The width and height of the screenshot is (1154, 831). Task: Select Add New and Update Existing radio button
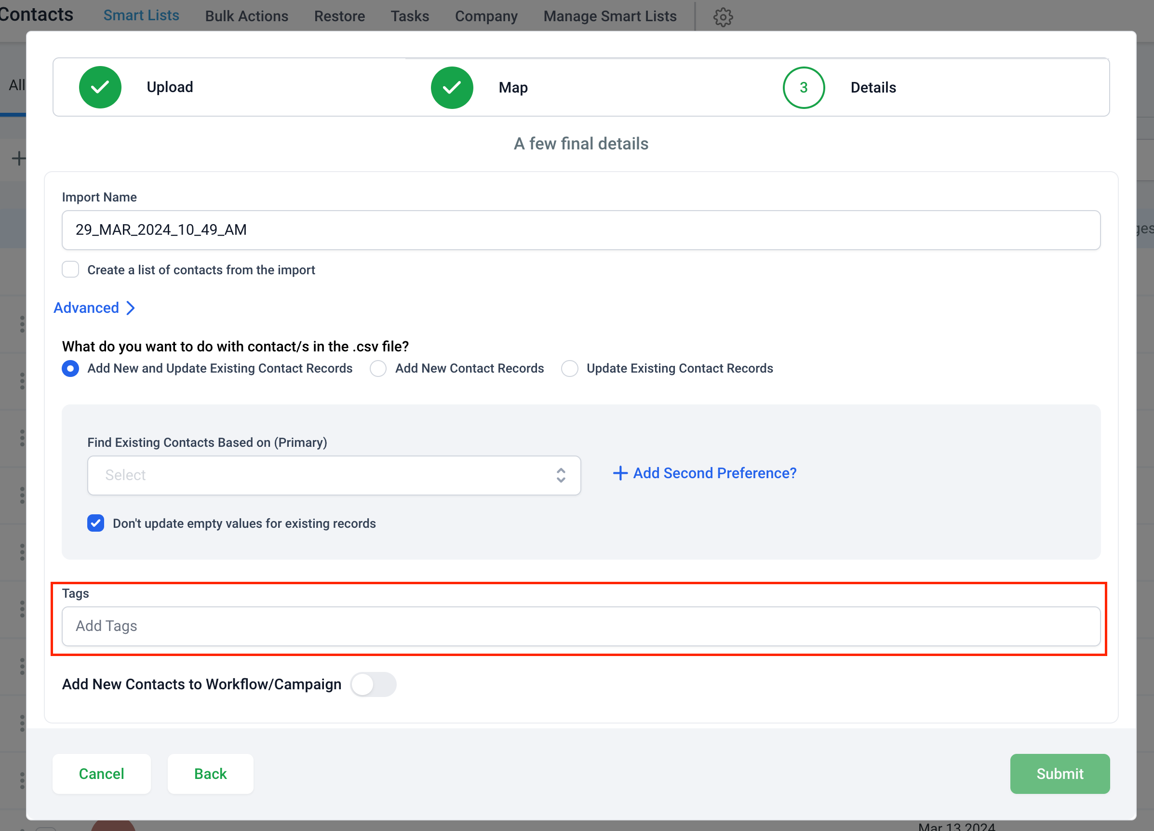coord(70,368)
